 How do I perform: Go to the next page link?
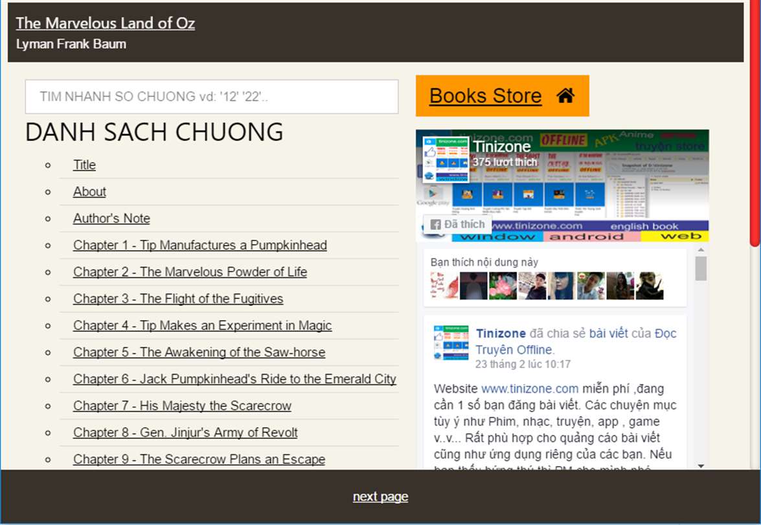(381, 496)
